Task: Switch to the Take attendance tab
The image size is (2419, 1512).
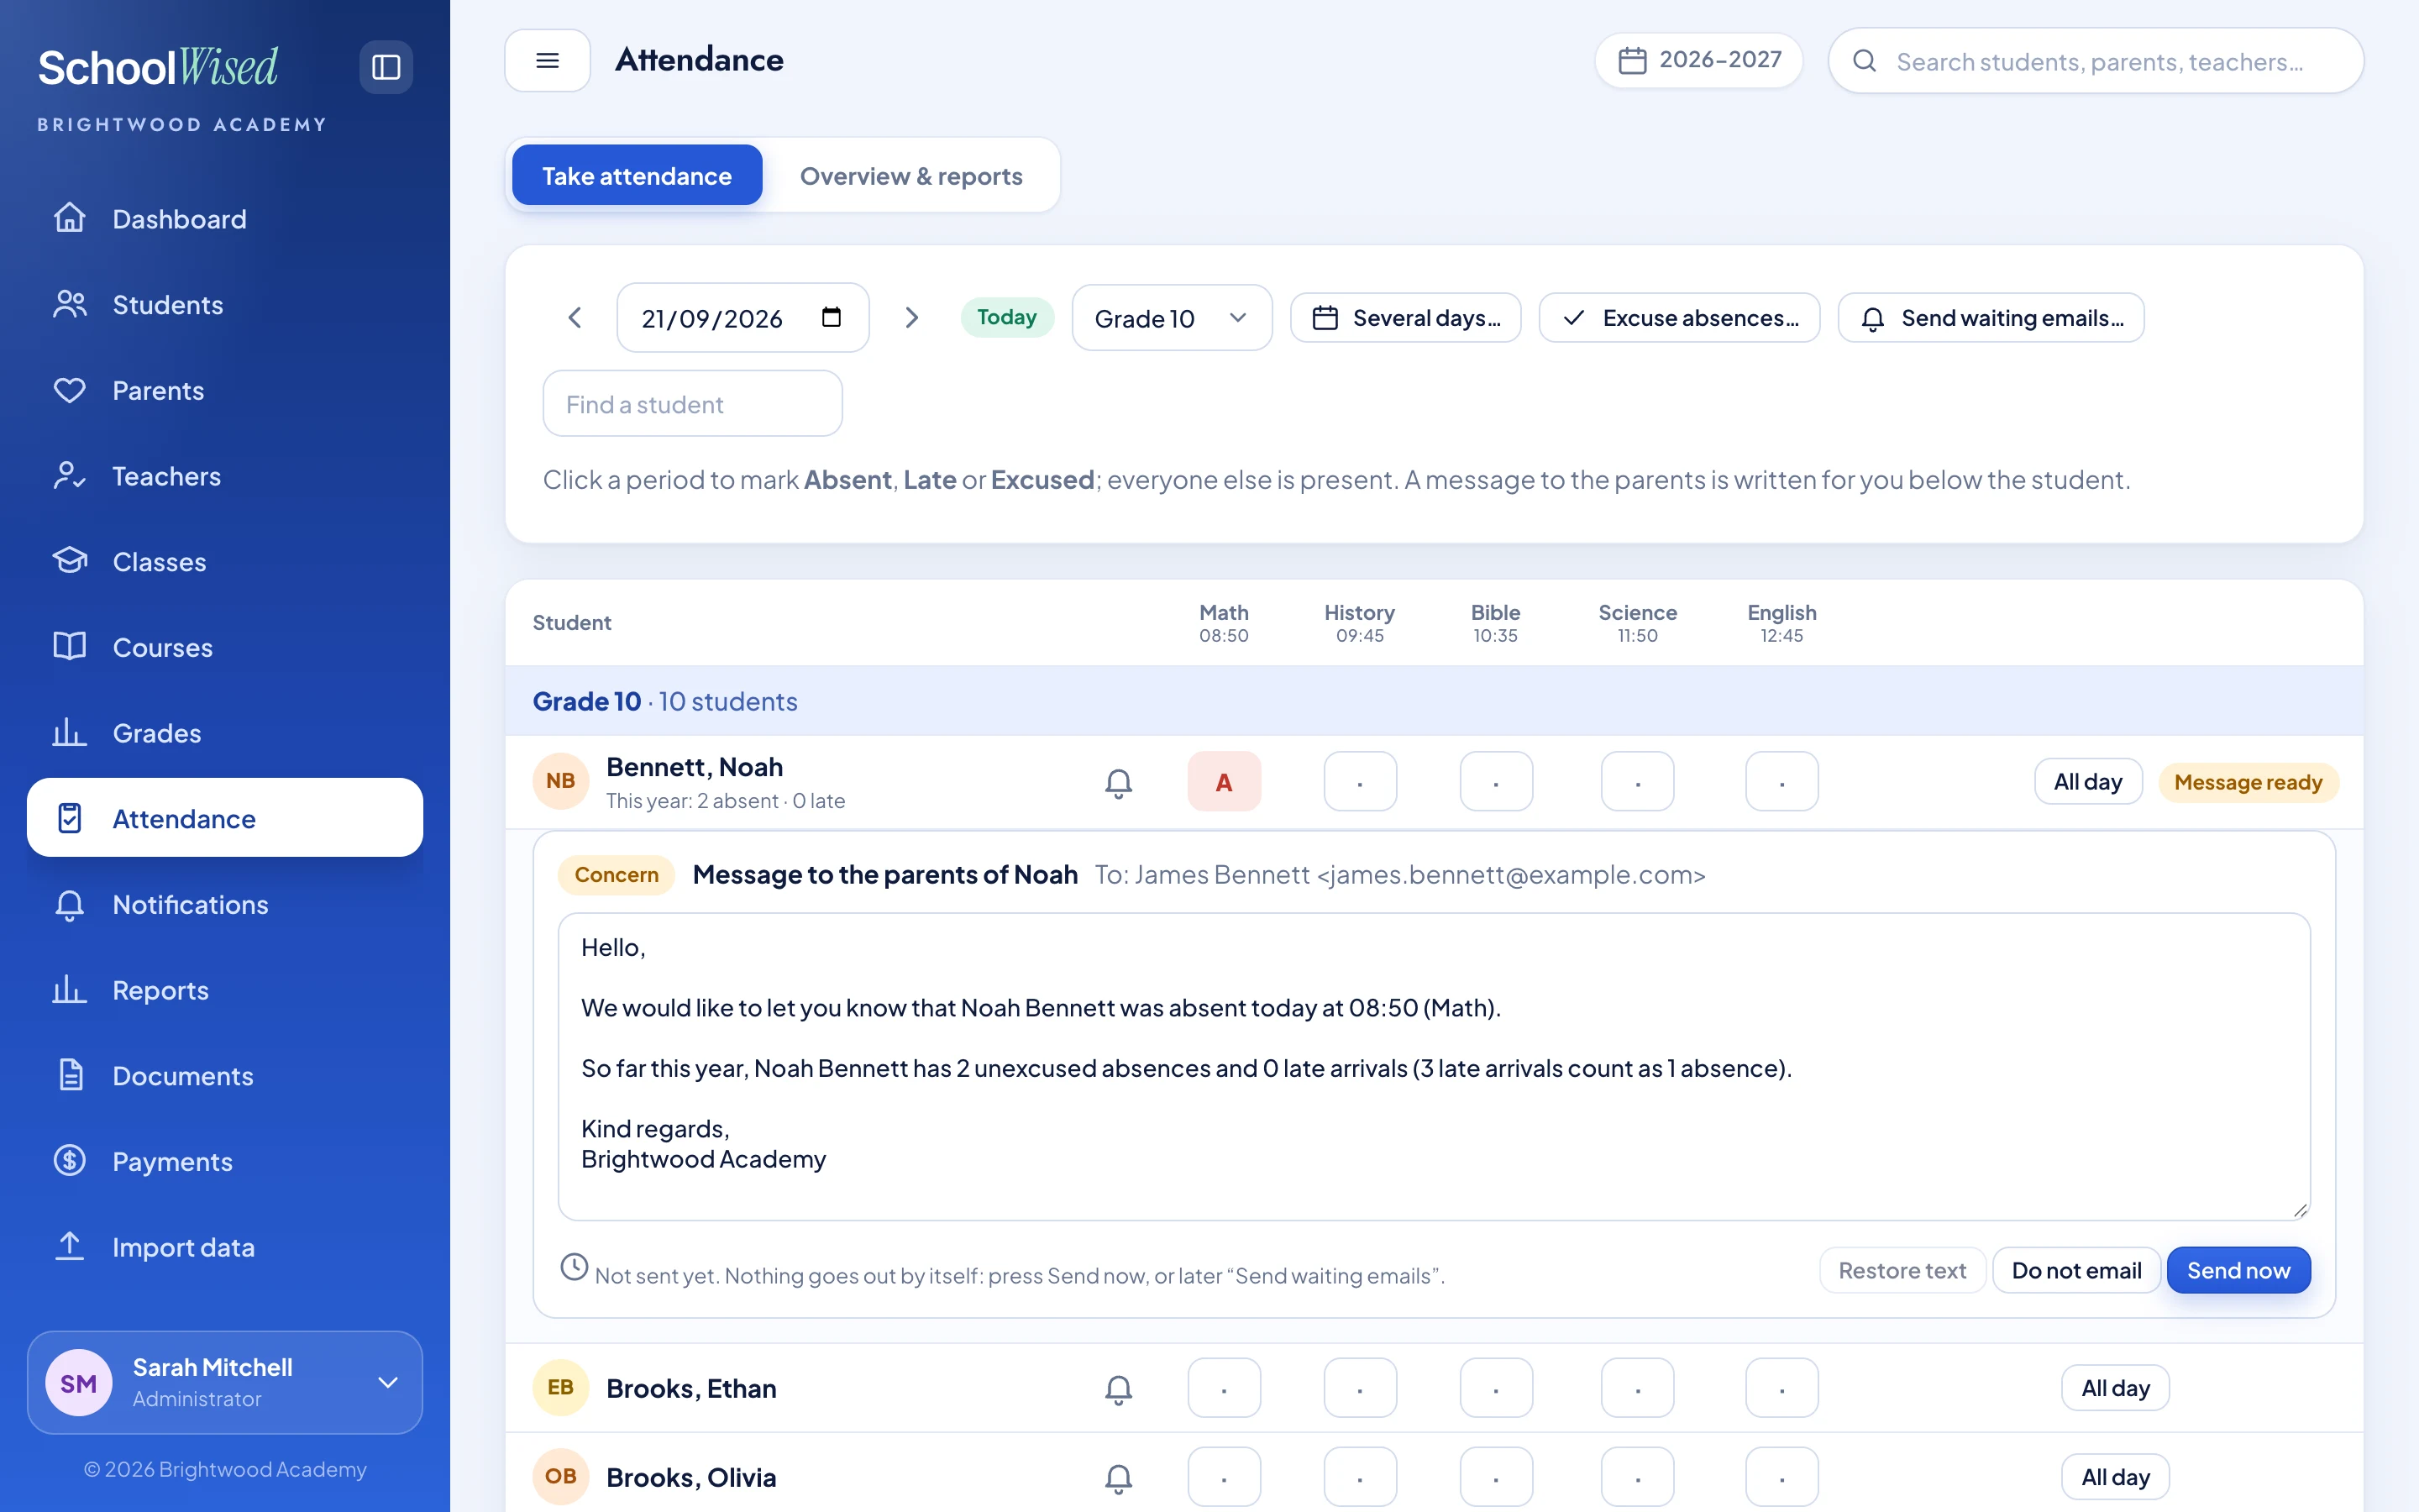Action: (637, 176)
